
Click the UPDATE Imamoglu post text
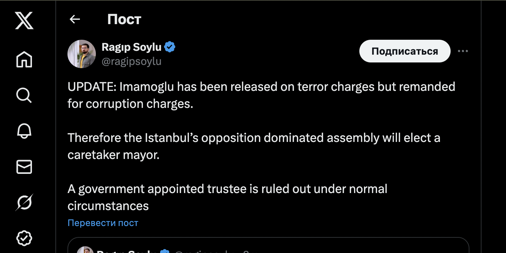pyautogui.click(x=261, y=146)
